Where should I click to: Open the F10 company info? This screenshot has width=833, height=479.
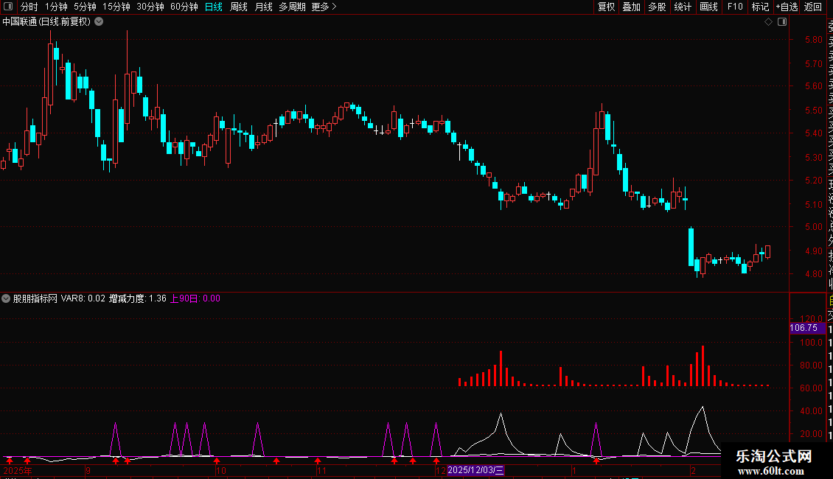(735, 7)
